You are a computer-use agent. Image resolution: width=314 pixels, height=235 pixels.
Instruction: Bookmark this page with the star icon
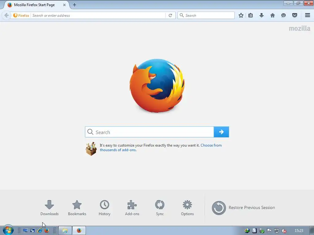point(241,15)
